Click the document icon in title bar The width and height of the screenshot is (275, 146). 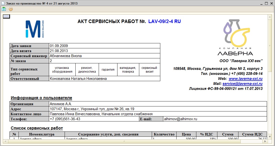pos(3,3)
